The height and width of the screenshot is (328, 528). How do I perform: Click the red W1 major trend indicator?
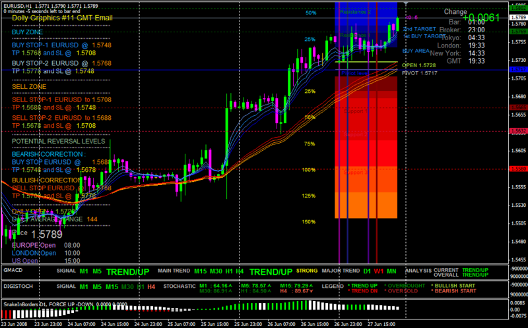pyautogui.click(x=378, y=271)
